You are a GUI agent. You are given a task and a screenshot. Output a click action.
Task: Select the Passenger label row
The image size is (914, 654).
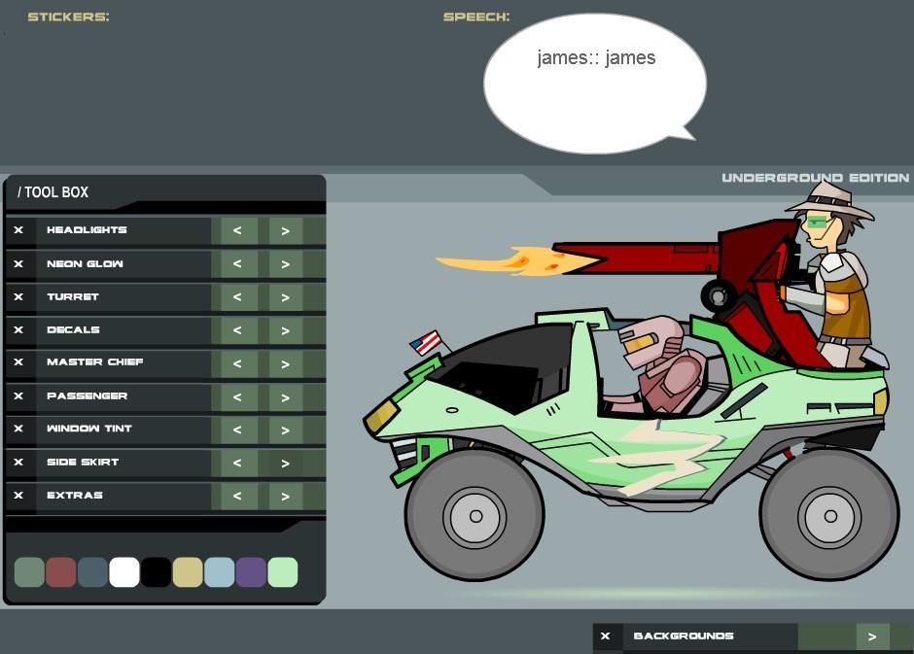88,396
